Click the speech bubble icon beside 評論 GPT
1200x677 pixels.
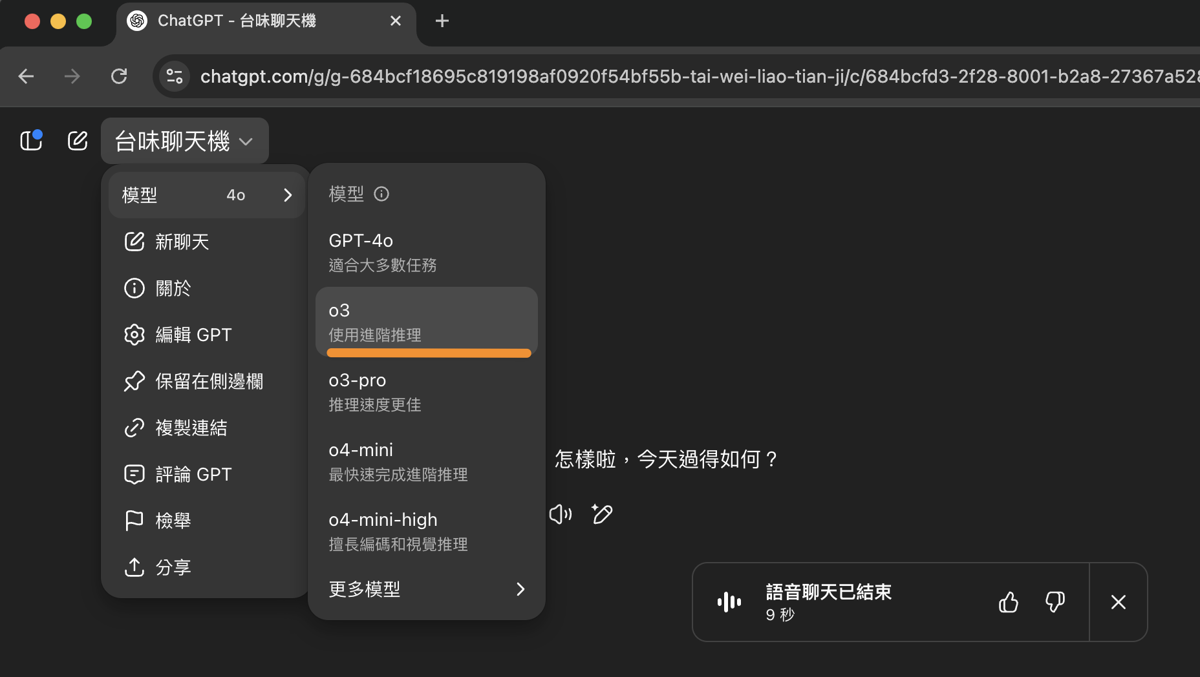134,474
